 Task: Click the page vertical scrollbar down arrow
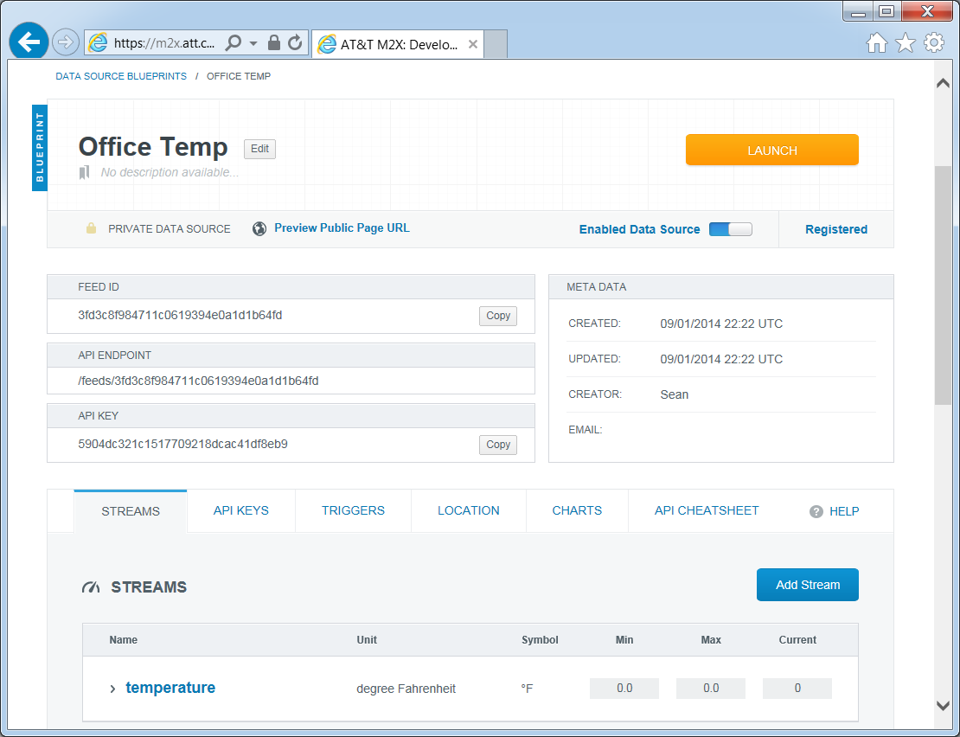coord(944,705)
